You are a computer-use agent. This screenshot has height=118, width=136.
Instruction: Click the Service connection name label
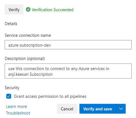pos(28,35)
